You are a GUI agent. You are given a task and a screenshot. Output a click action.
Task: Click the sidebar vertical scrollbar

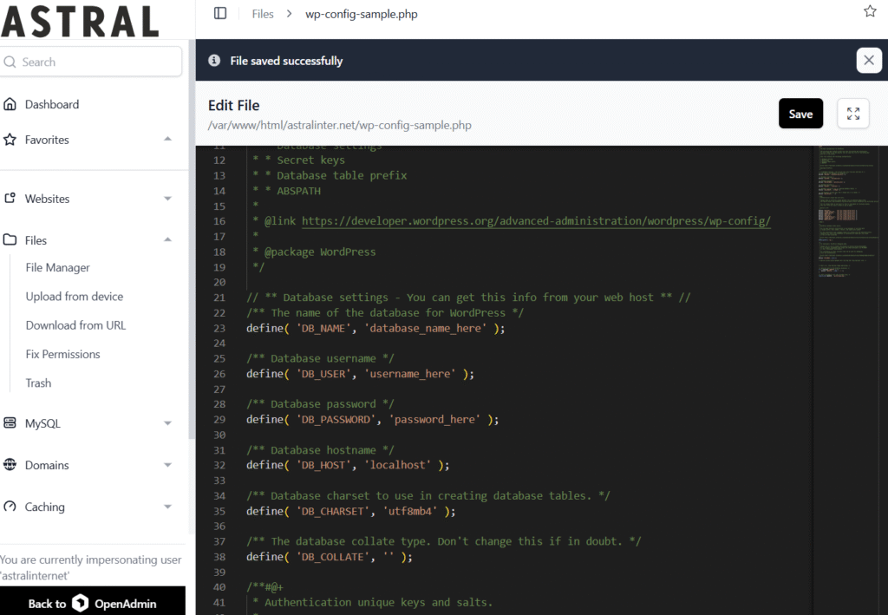coord(192,238)
